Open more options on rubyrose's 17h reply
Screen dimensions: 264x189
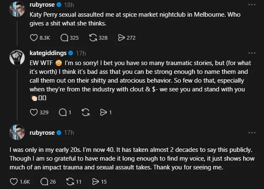point(251,133)
